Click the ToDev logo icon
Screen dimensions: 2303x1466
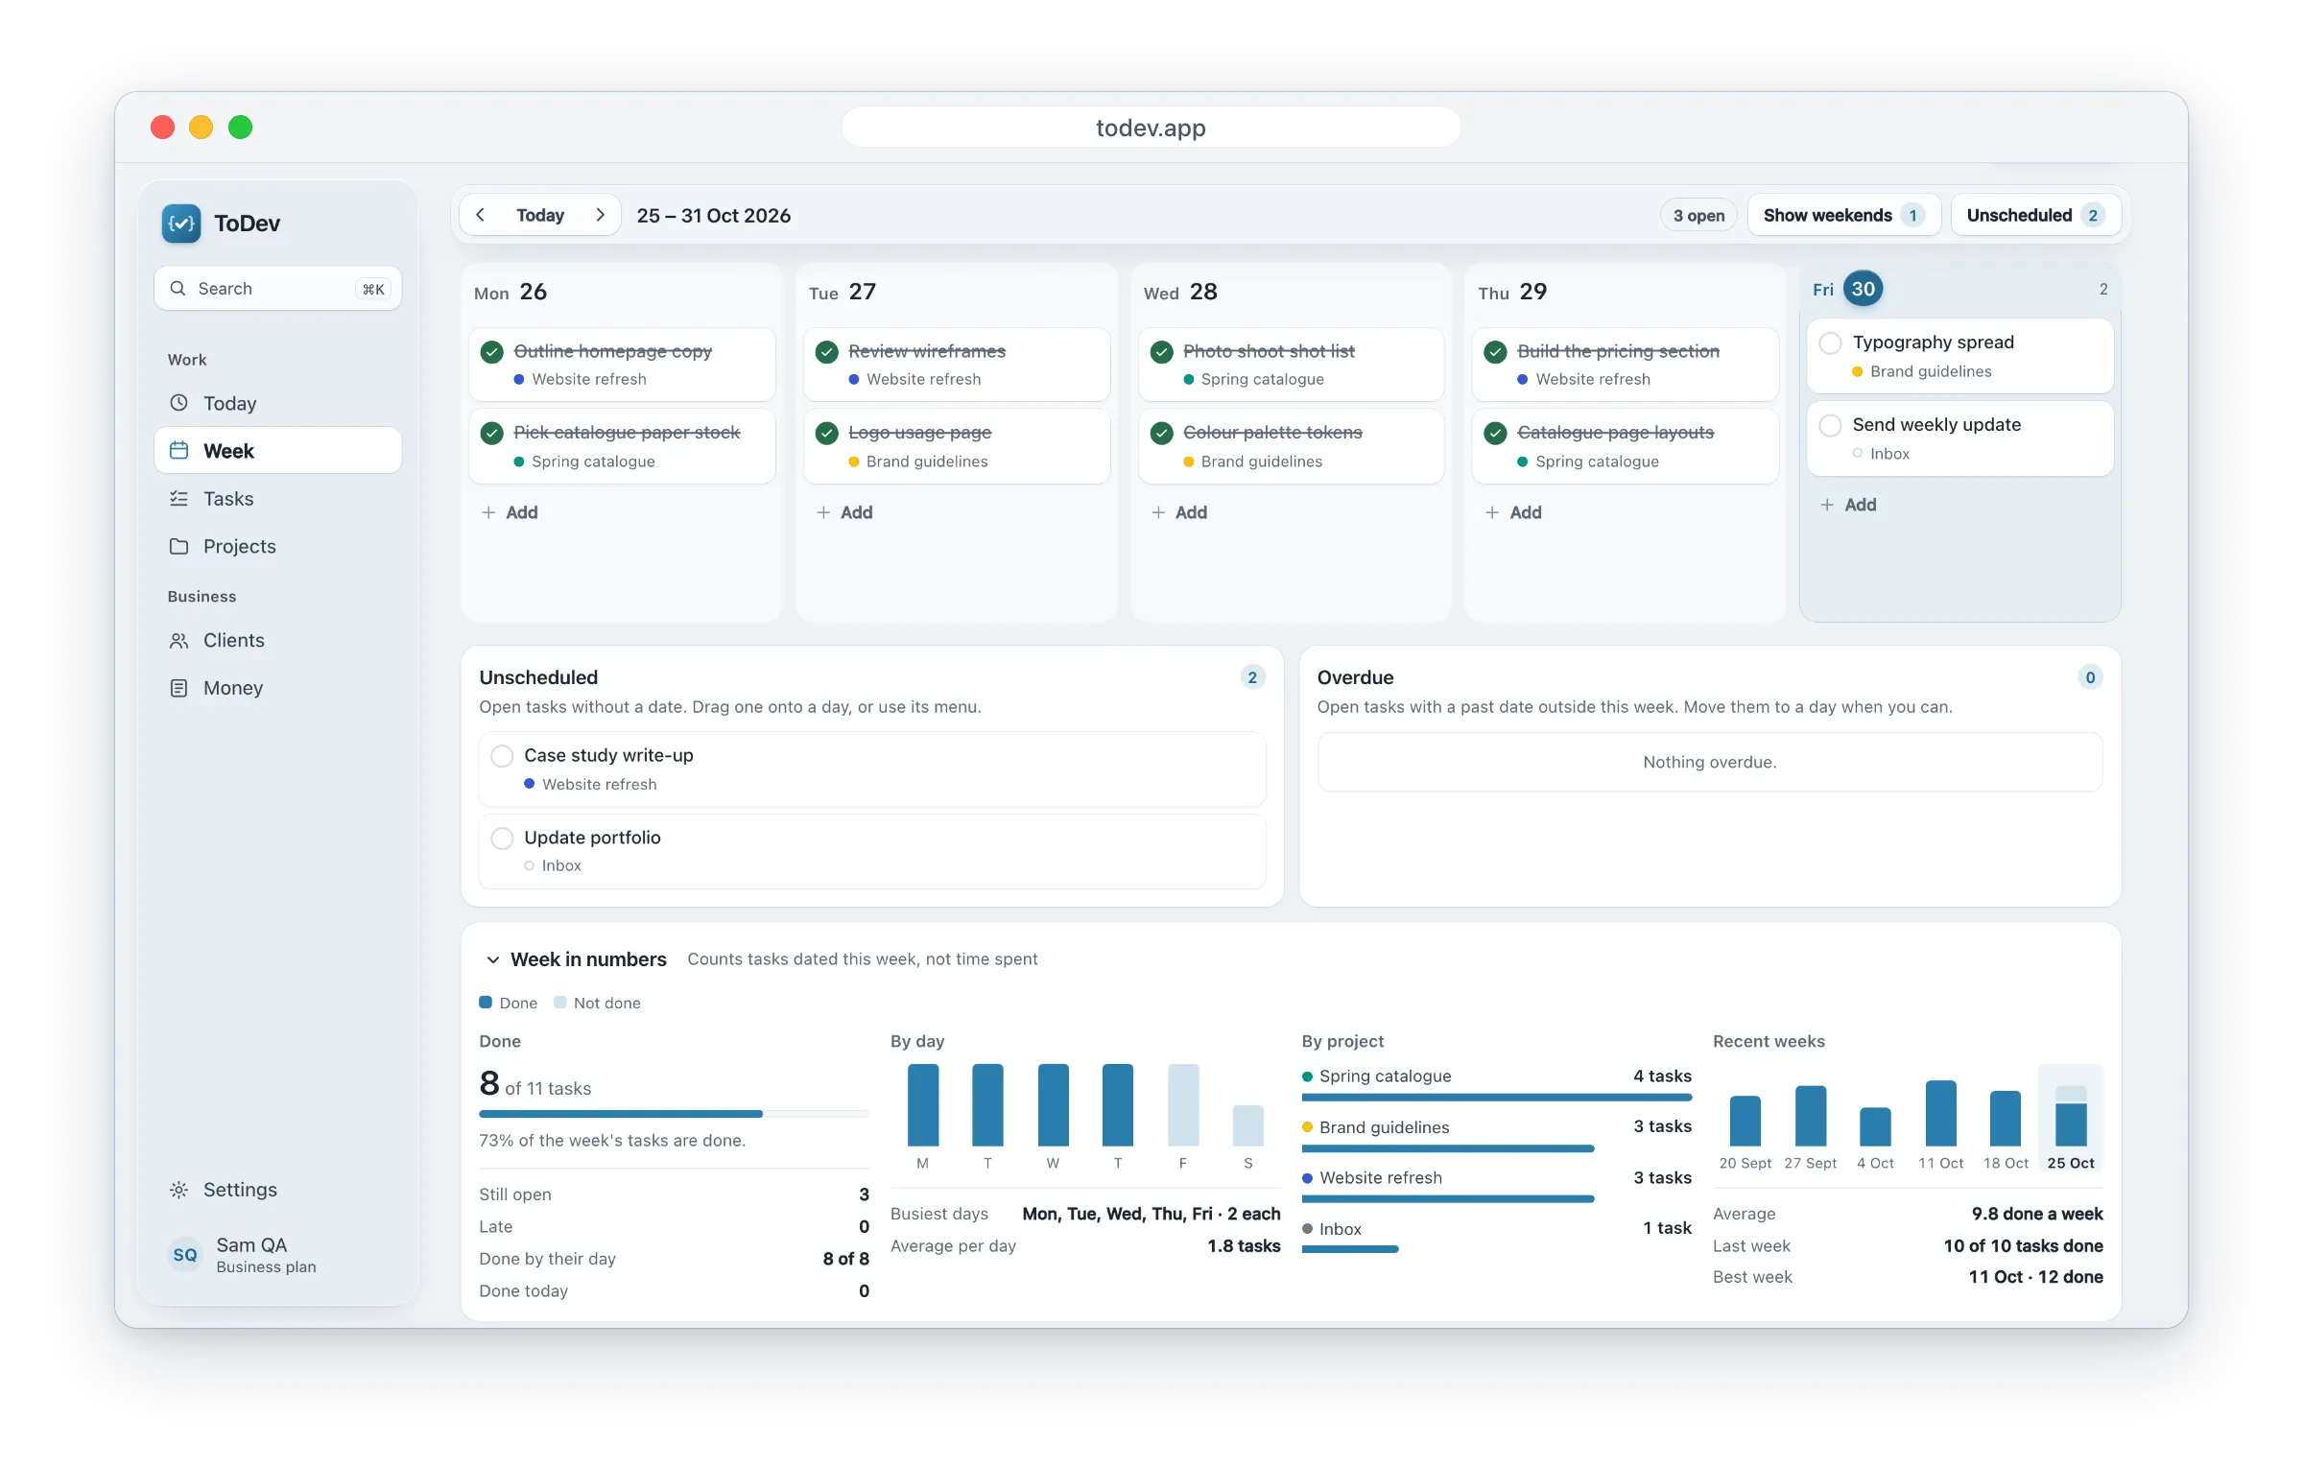(x=181, y=224)
